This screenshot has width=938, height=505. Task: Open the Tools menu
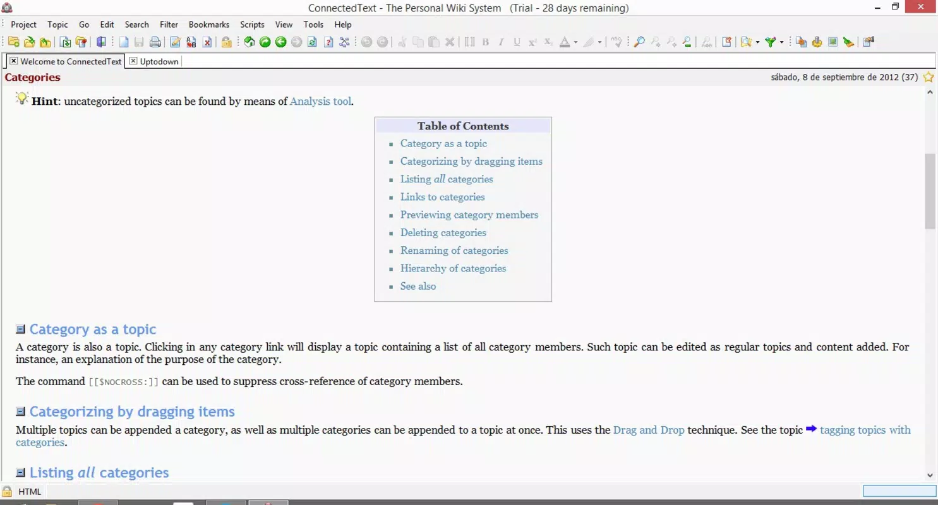coord(313,25)
